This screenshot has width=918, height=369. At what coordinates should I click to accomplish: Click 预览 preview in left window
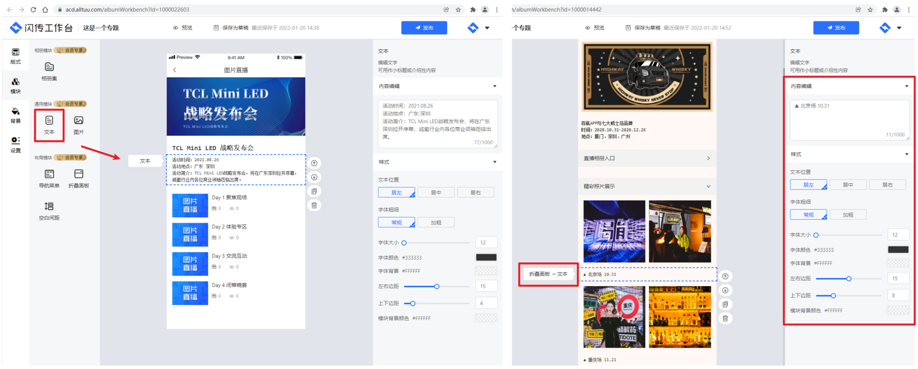tap(183, 28)
